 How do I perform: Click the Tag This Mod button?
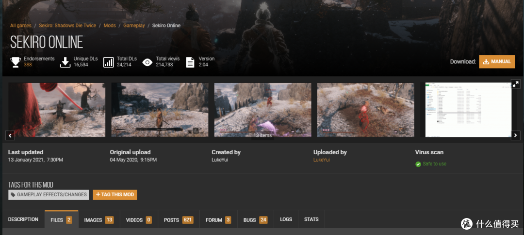coord(115,195)
